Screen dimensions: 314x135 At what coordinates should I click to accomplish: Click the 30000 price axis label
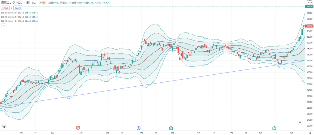(x=310, y=102)
